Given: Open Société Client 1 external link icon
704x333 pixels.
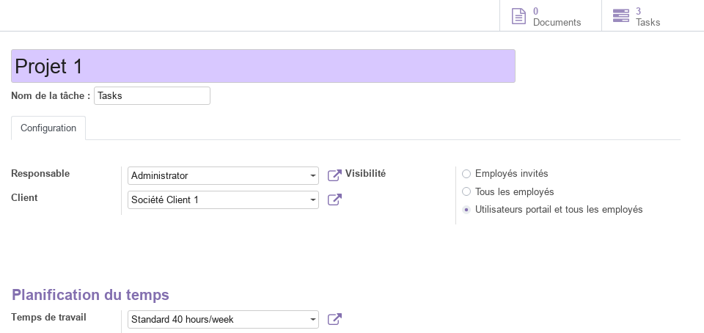Looking at the screenshot, I should click(334, 200).
